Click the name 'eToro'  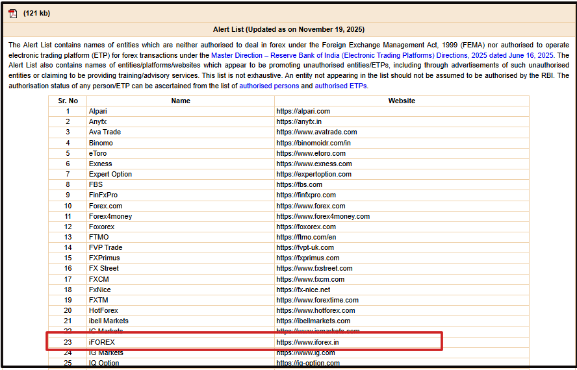pos(97,153)
